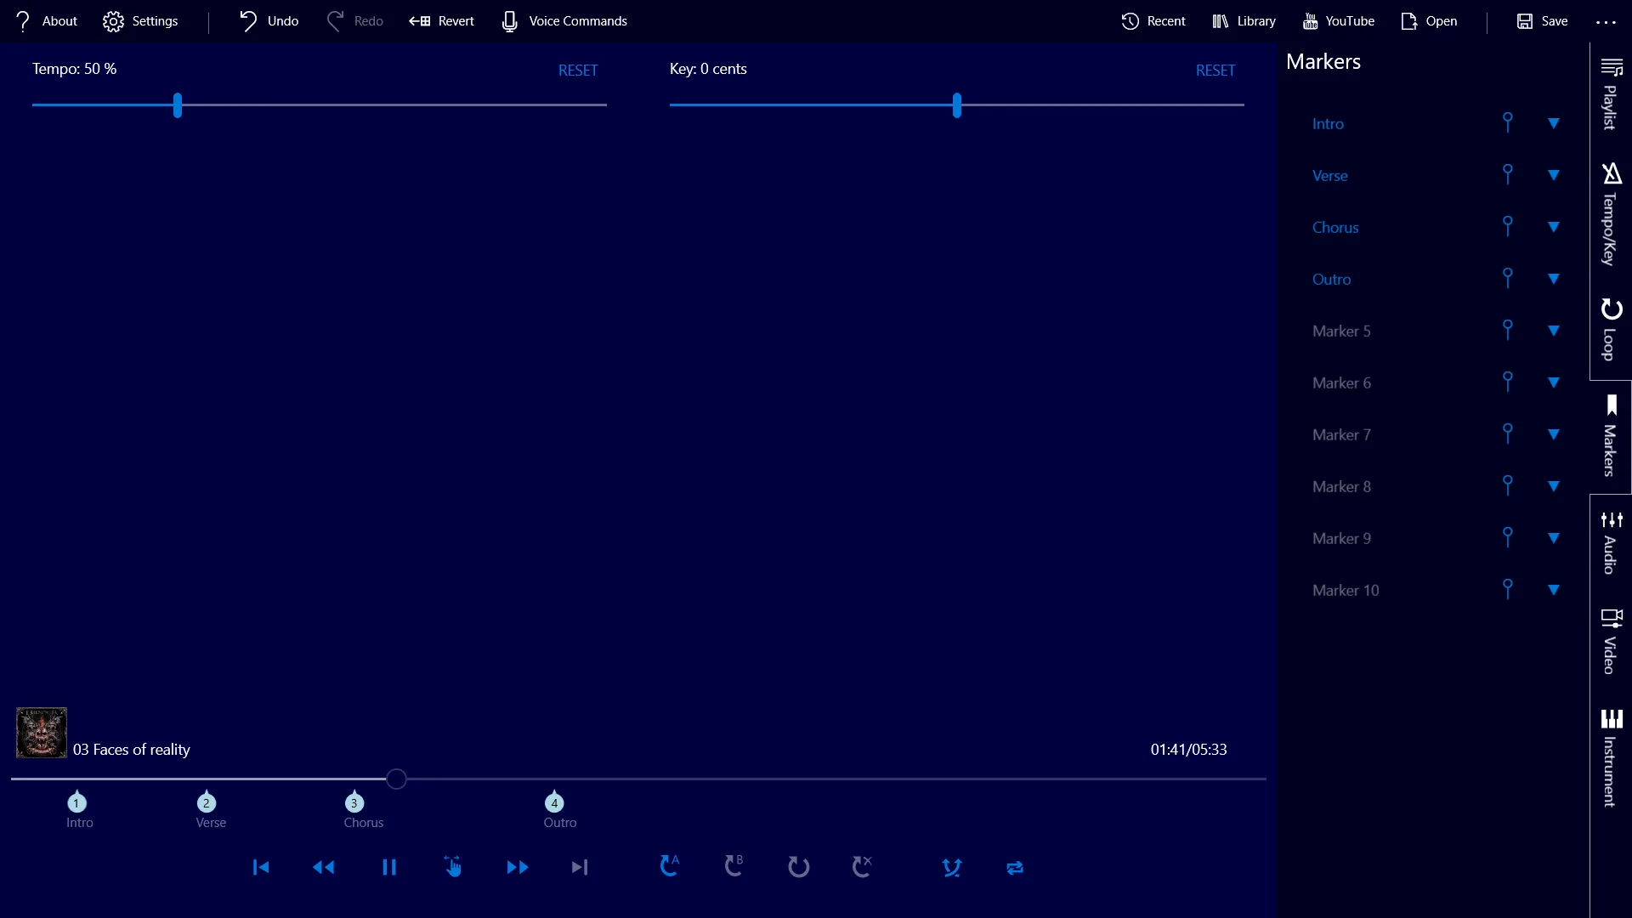This screenshot has width=1632, height=918.
Task: Set the Marker 7 pin
Action: tap(1507, 434)
